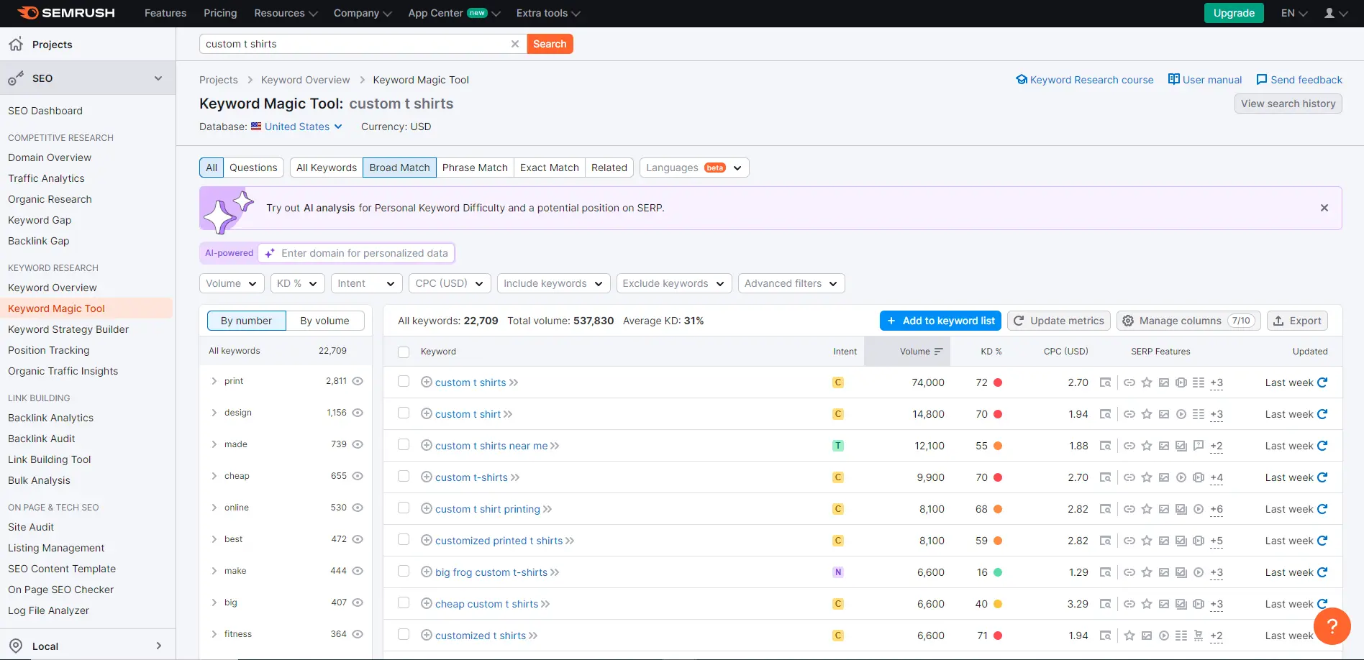
Task: Select all keywords via header checkbox
Action: 404,352
